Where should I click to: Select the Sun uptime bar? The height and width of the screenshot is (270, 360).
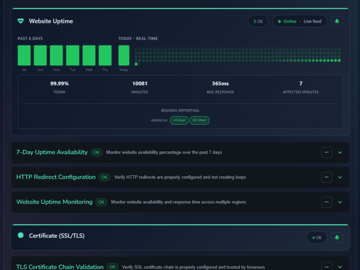click(x=40, y=55)
